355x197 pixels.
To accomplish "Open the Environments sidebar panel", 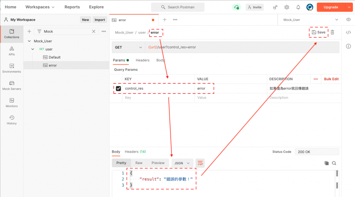I will pyautogui.click(x=11, y=68).
